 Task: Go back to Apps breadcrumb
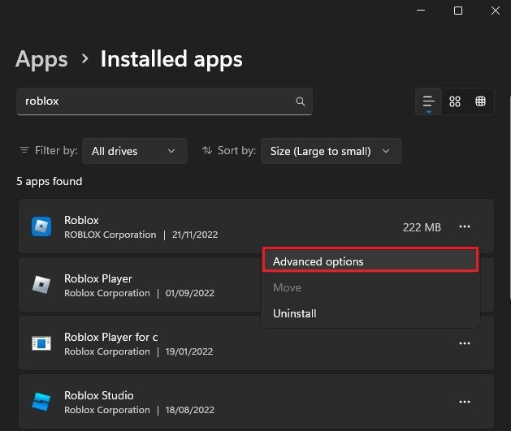[41, 59]
